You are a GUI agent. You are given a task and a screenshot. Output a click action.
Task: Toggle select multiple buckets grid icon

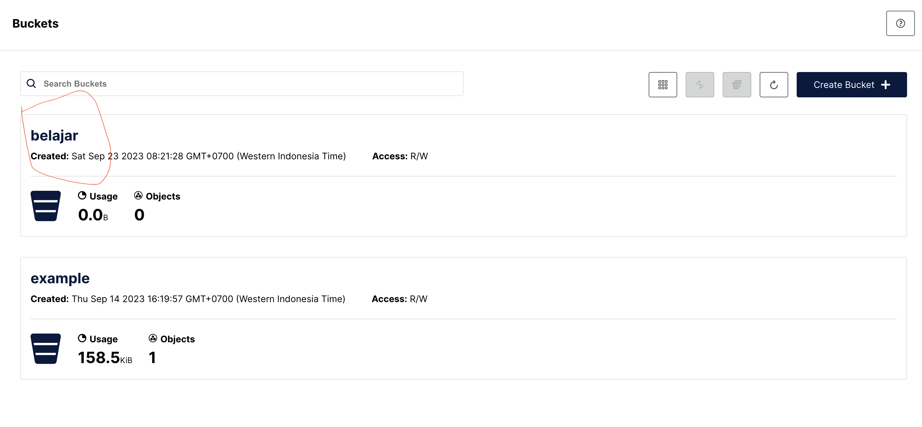click(x=663, y=85)
